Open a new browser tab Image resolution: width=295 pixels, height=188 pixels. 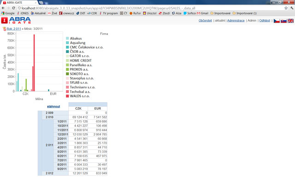click(x=41, y=2)
